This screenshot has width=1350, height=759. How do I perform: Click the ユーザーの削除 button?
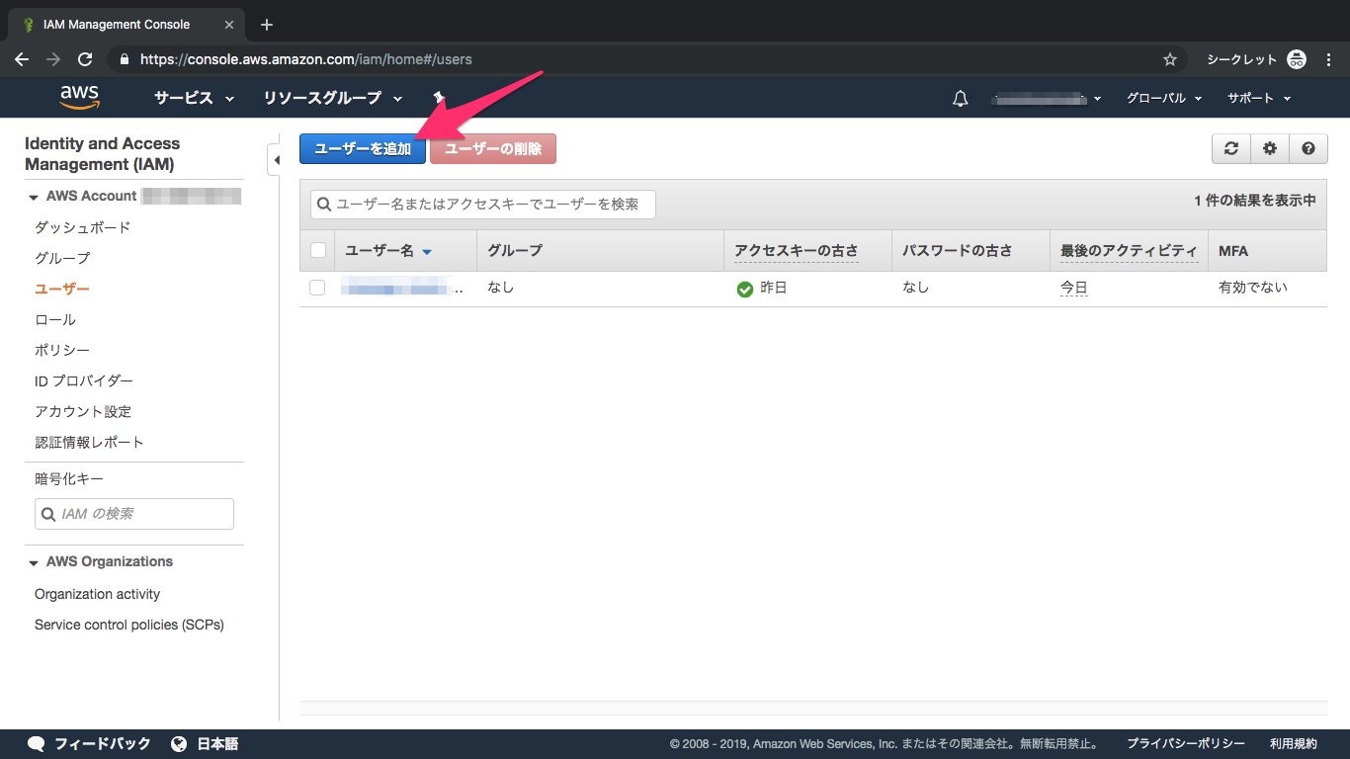[493, 149]
